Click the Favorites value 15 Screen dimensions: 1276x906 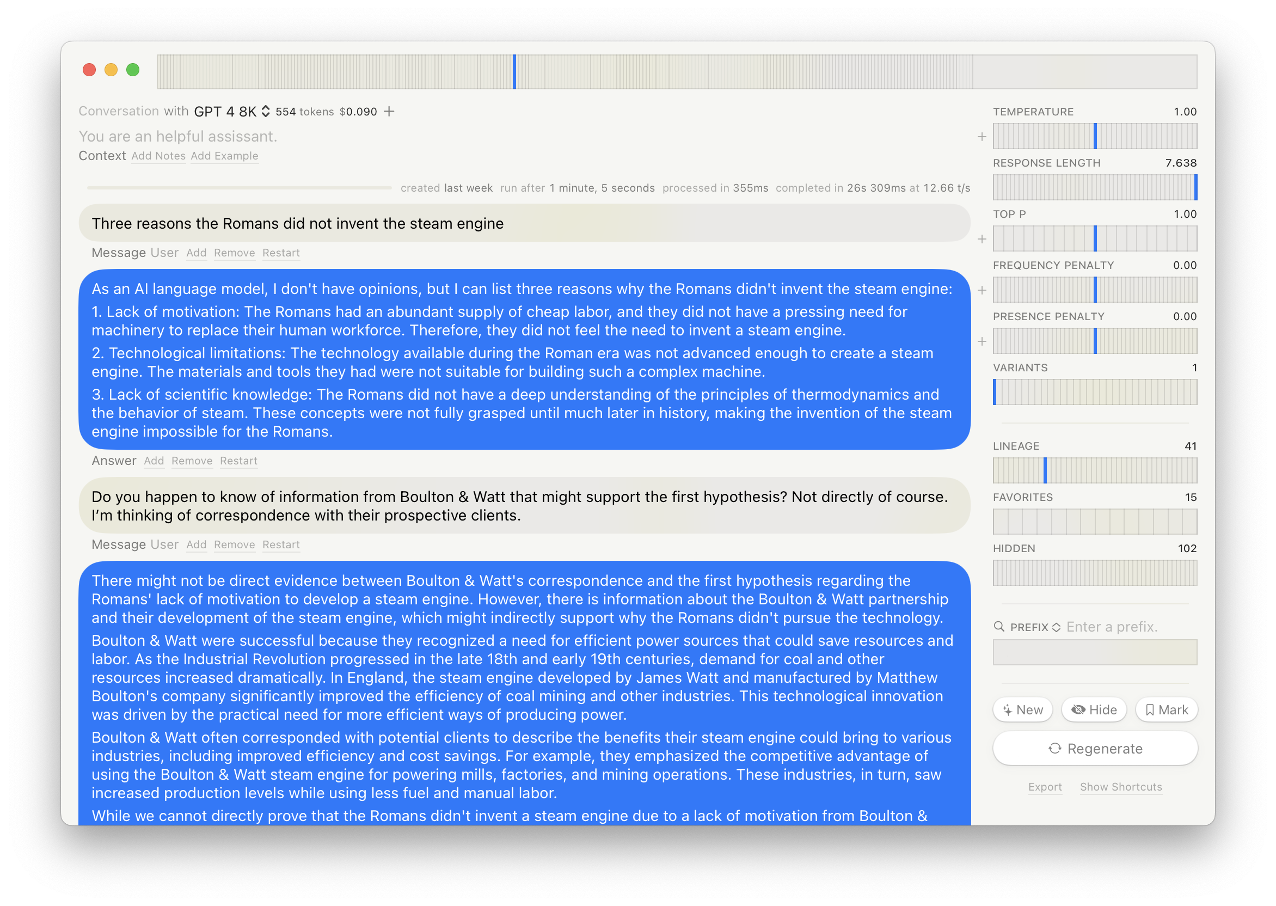[x=1191, y=498]
